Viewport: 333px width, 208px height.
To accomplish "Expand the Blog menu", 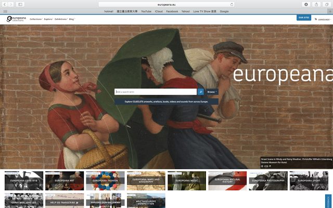I will click(x=72, y=19).
